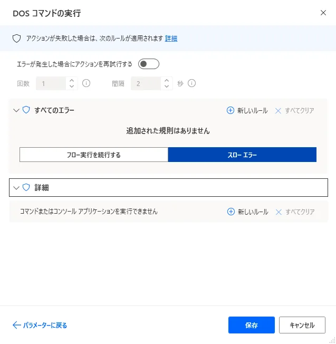This screenshot has height=344, width=336.
Task: Decrease the 間隔 value with down arrow
Action: click(167, 87)
